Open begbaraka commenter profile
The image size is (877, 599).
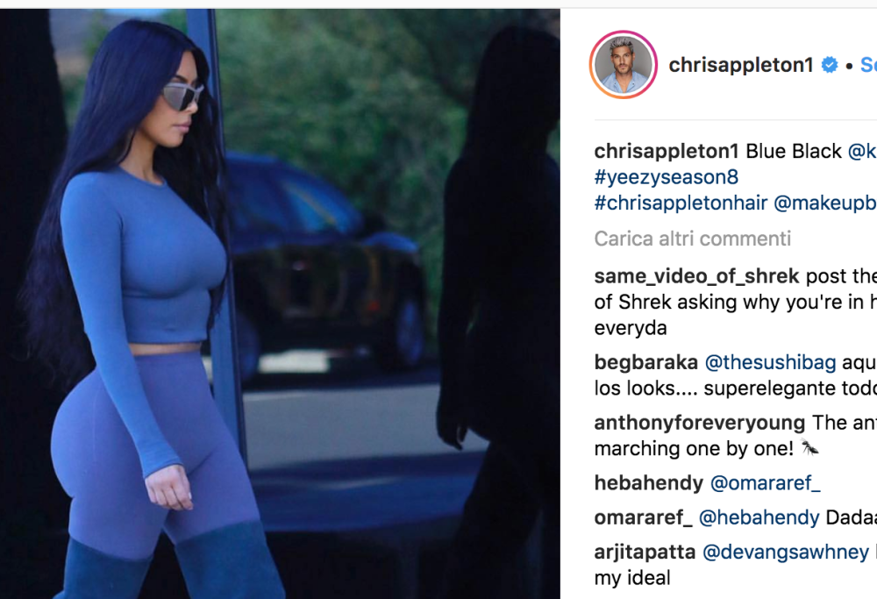click(646, 362)
